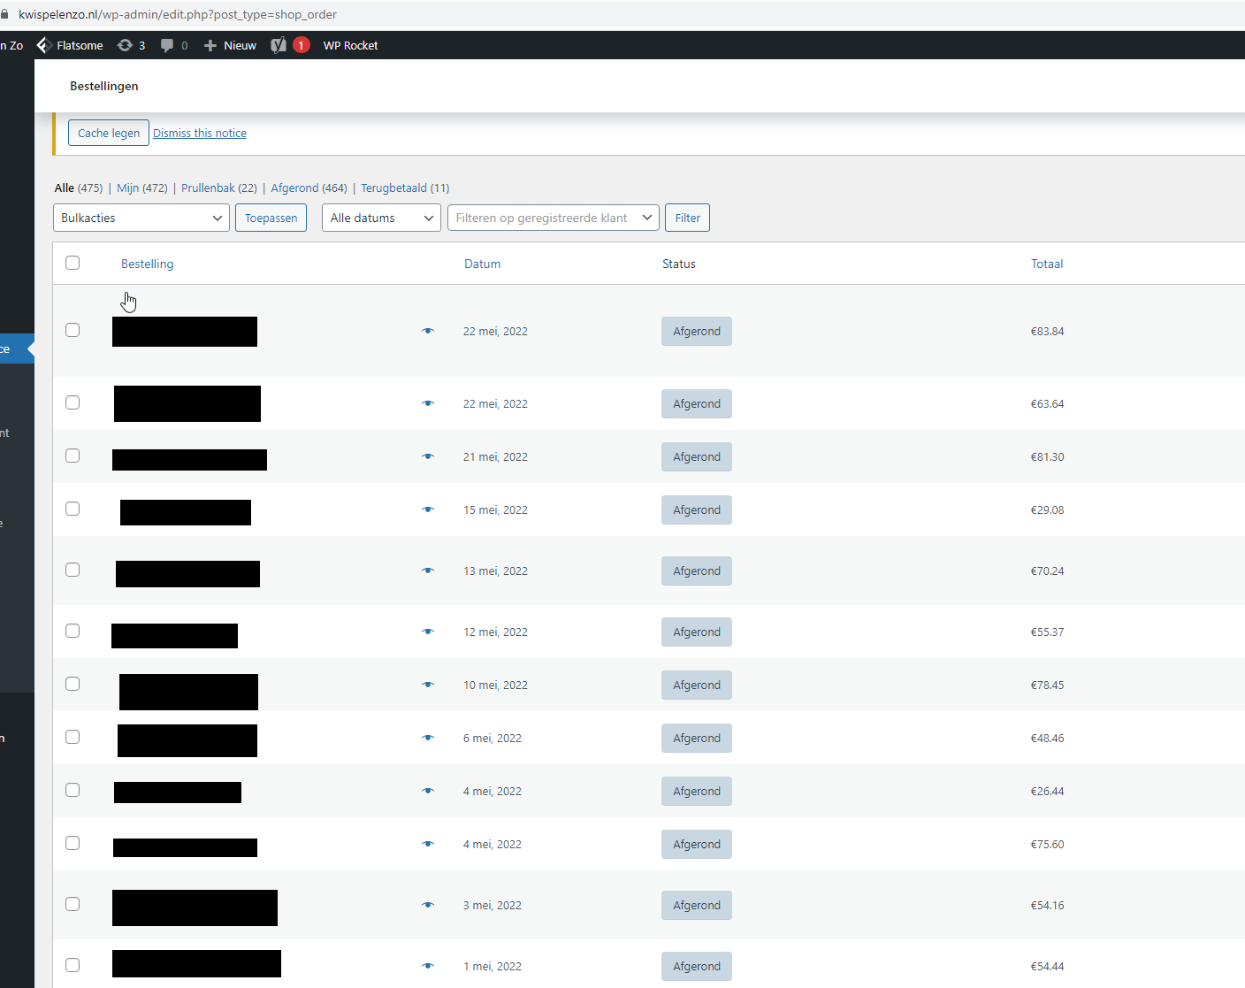Sort by Datum column header
Image resolution: width=1245 pixels, height=988 pixels.
click(482, 264)
